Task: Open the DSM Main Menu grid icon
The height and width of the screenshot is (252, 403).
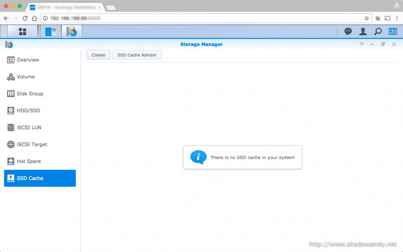Action: click(22, 31)
